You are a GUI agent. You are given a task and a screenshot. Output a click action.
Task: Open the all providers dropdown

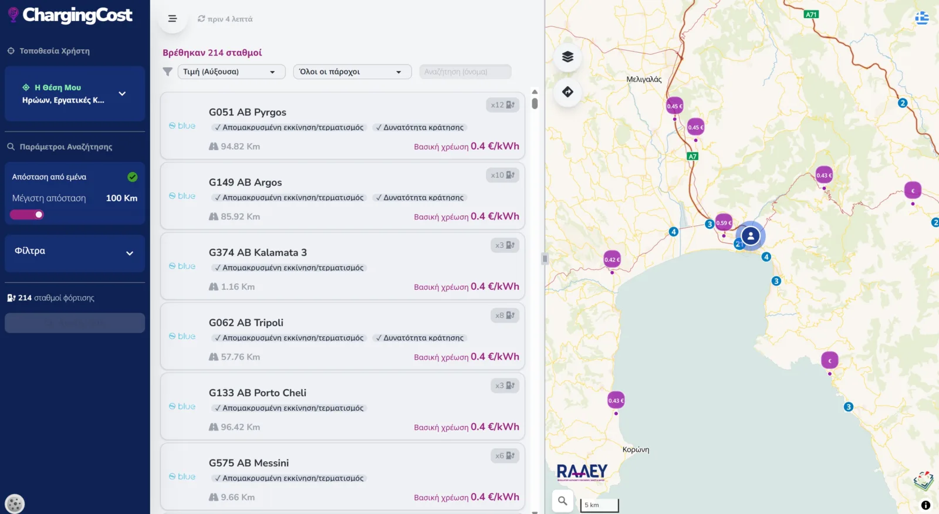coord(352,72)
